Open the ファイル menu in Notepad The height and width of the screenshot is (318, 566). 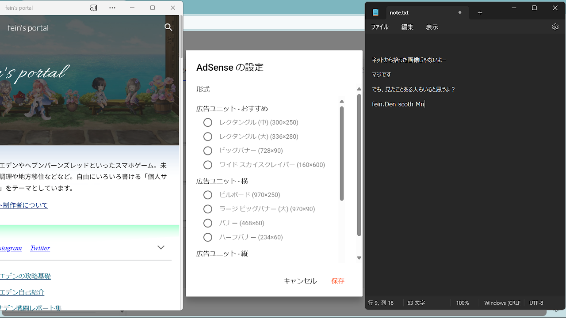coord(379,27)
